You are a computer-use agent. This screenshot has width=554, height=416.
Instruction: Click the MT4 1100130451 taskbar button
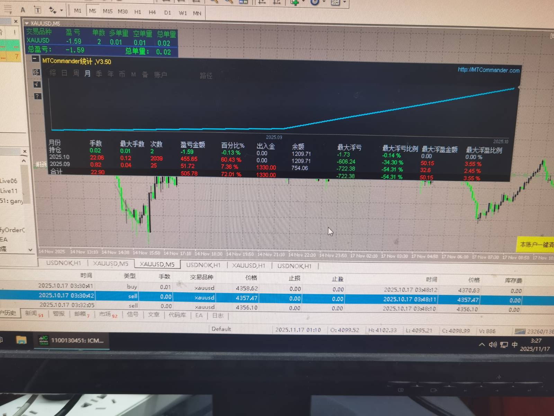71,340
